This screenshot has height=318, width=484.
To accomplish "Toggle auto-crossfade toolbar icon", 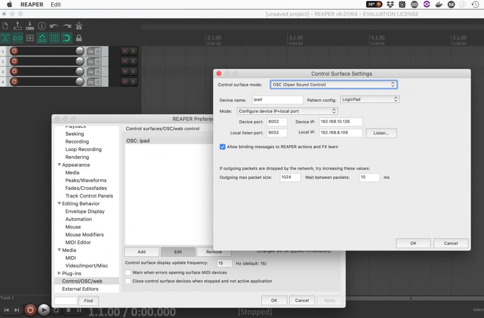I will [5, 38].
